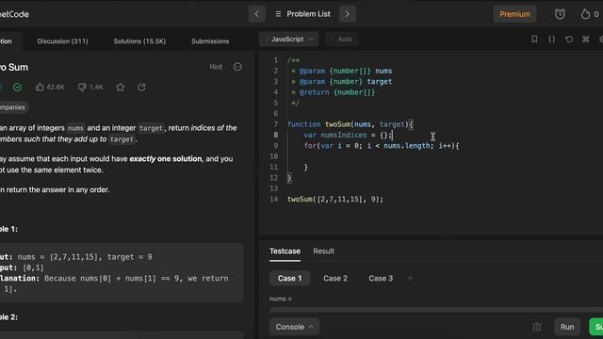The image size is (603, 339).
Task: Go to the previous problem arrow
Action: [x=257, y=14]
